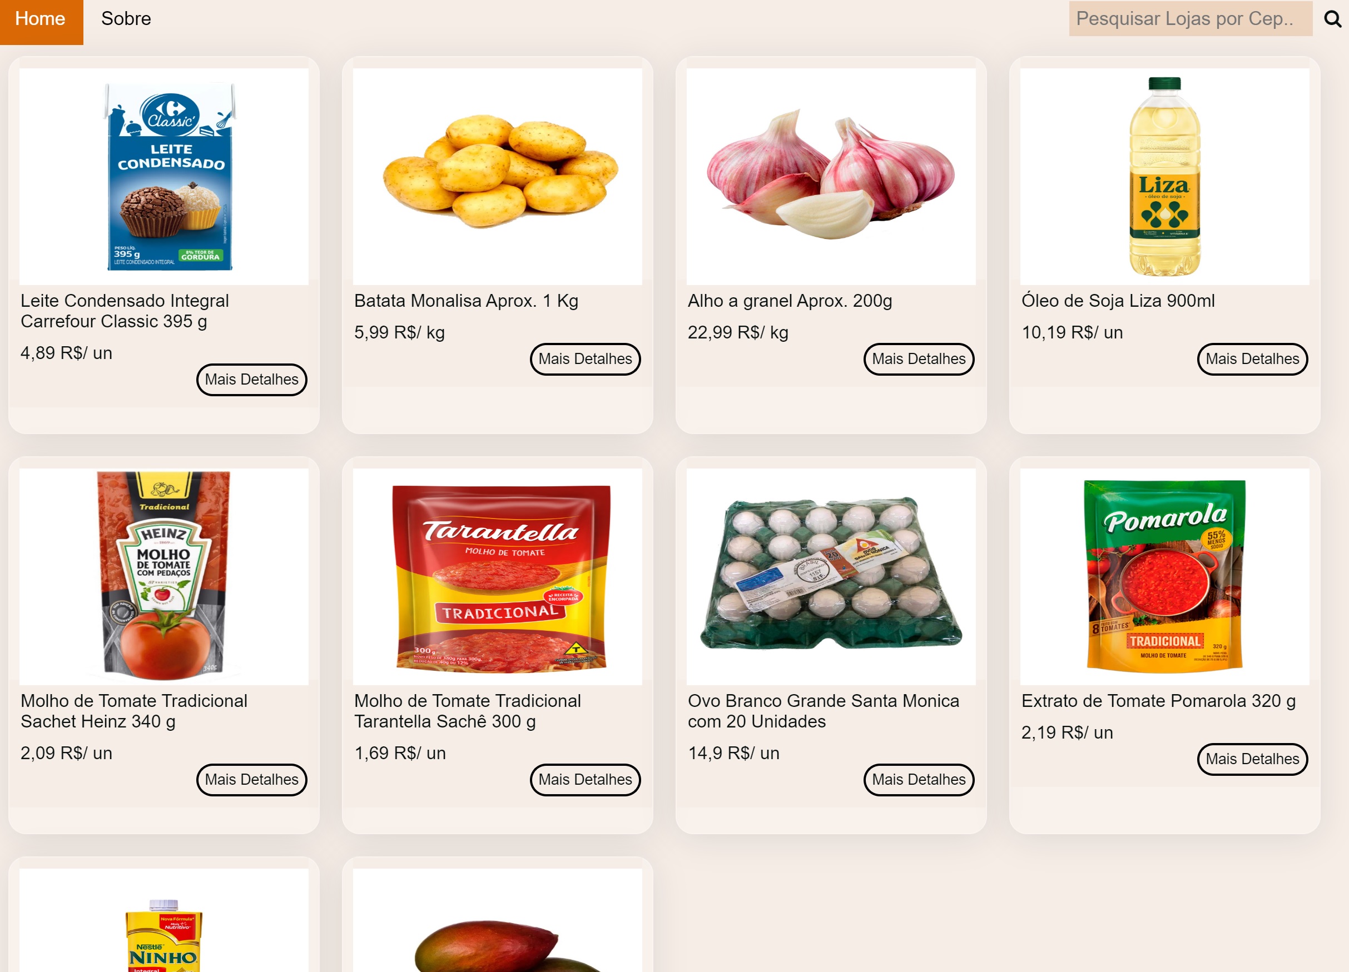Select the Liza soybean oil bottle image
The height and width of the screenshot is (972, 1349).
[1165, 177]
